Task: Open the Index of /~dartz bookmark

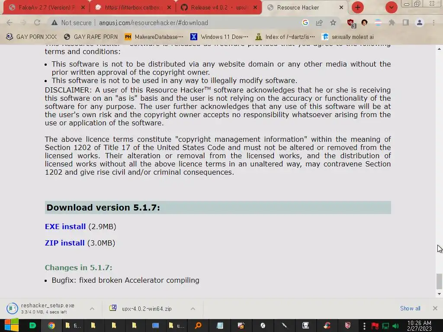Action: point(285,37)
